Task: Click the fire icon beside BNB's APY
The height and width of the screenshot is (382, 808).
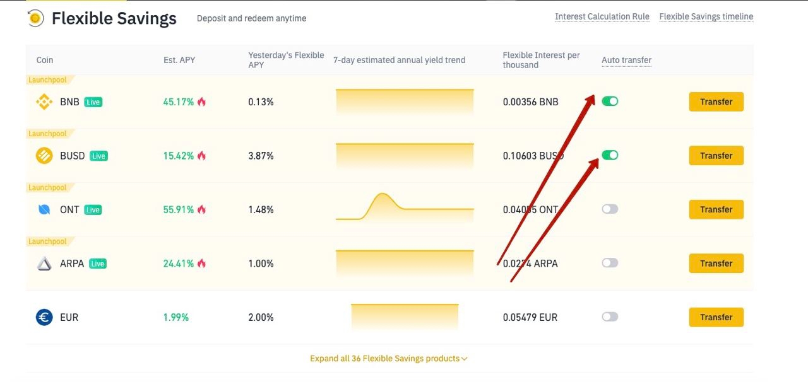Action: pyautogui.click(x=201, y=101)
